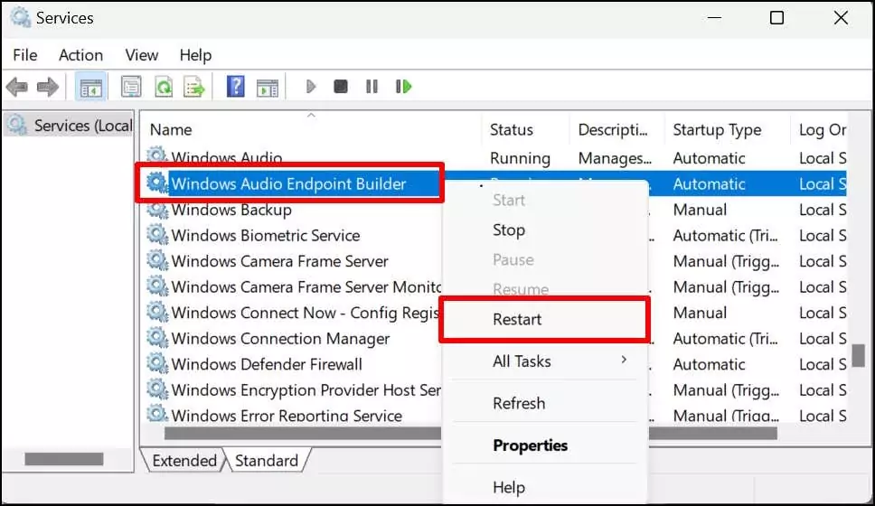Select the Windows Audio service row
Image resolution: width=875 pixels, height=506 pixels.
point(495,158)
